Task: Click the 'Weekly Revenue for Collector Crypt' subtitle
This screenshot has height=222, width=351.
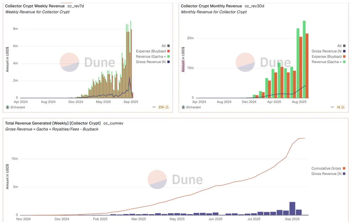Action: 37,12
